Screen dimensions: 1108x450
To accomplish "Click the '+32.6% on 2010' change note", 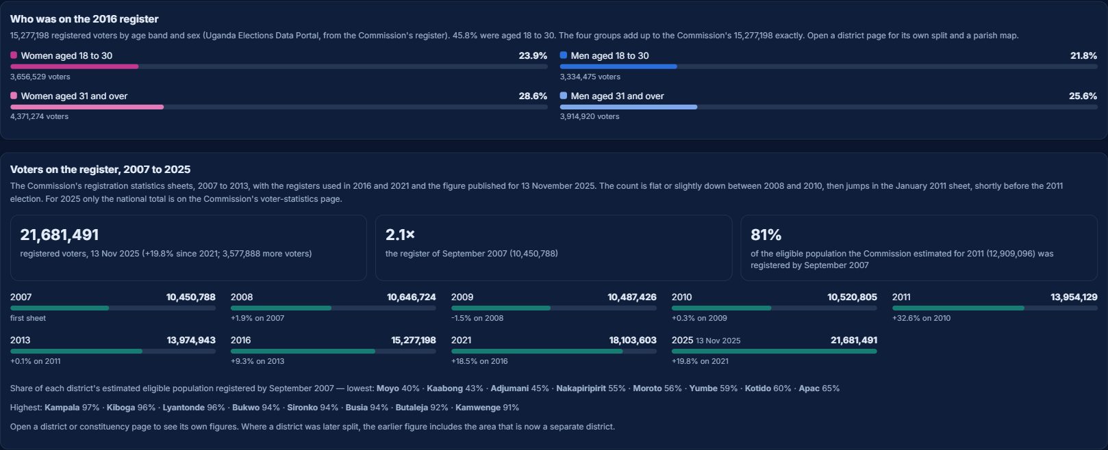I will (921, 318).
